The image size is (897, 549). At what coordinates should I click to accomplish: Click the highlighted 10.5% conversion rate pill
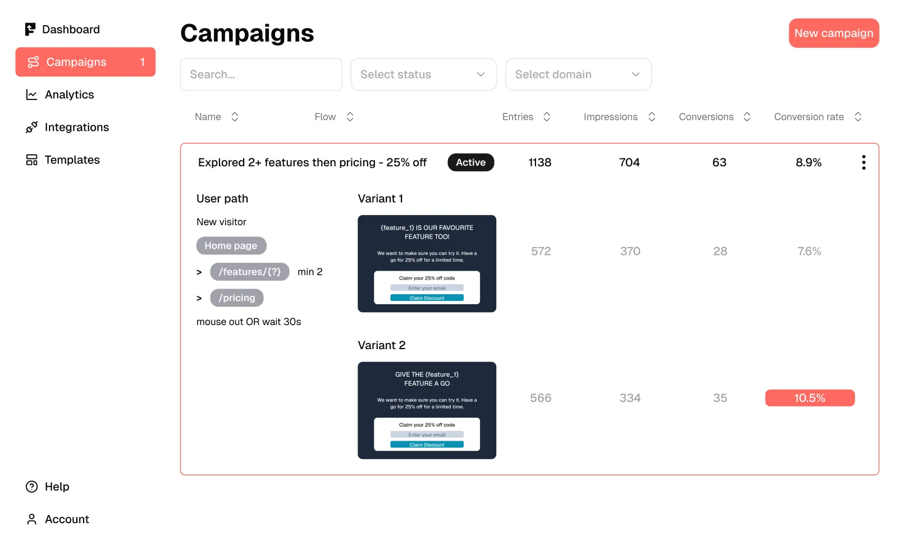tap(809, 398)
